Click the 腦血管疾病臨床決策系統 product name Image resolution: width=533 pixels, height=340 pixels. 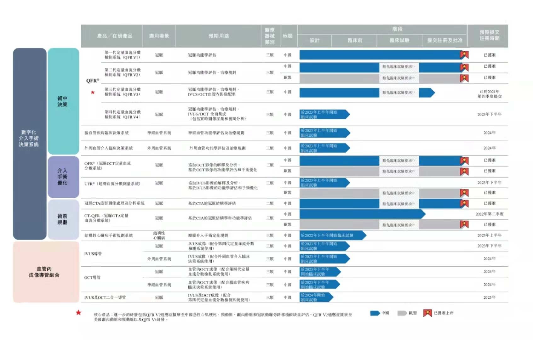point(106,133)
